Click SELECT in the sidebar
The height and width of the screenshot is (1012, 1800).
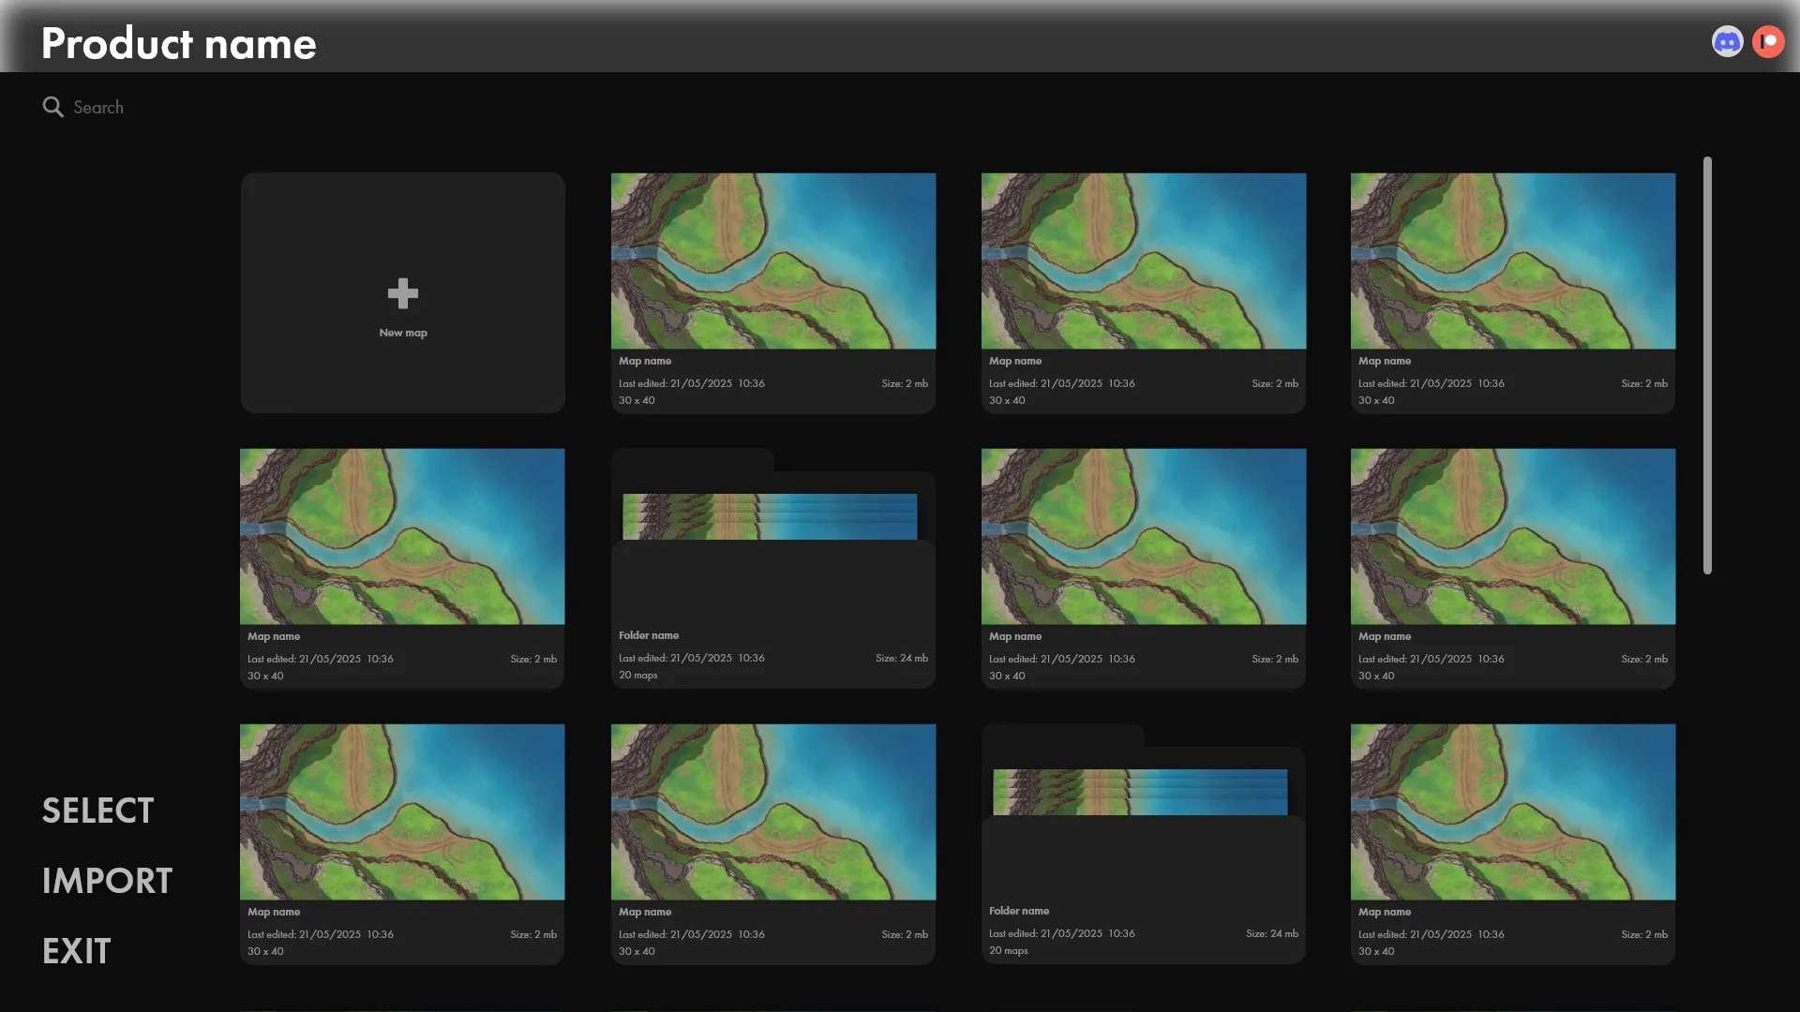(x=97, y=810)
